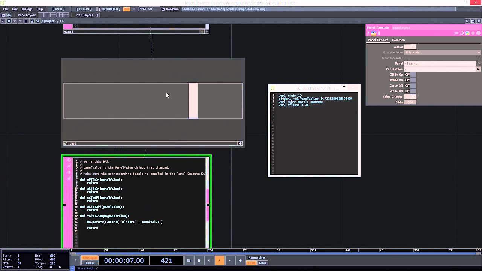The width and height of the screenshot is (482, 271).
Task: Expand the Panel Value arrow menu
Action: [478, 69]
